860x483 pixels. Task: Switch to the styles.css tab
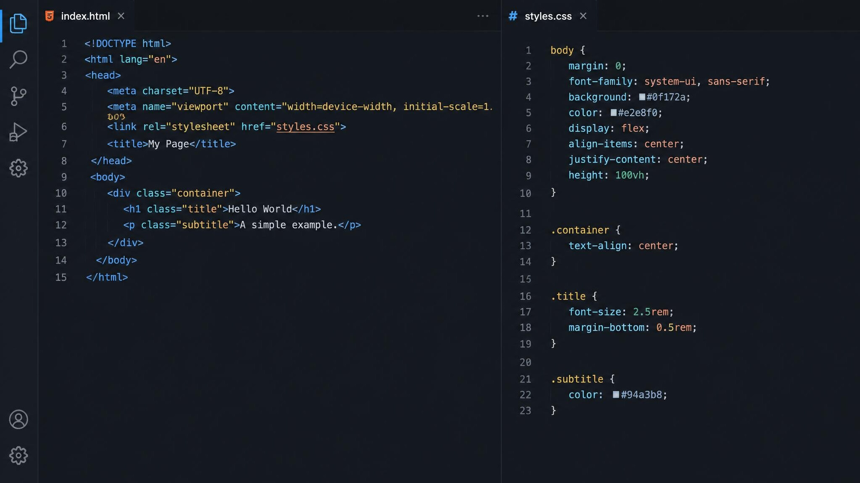[x=548, y=16]
